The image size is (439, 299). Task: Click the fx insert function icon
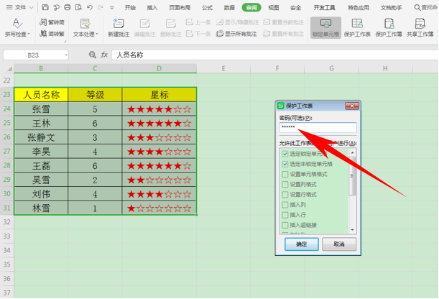pyautogui.click(x=104, y=55)
